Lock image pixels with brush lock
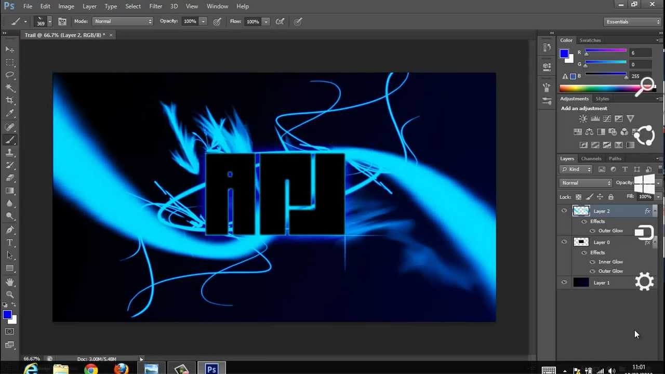The width and height of the screenshot is (665, 374). (x=589, y=197)
